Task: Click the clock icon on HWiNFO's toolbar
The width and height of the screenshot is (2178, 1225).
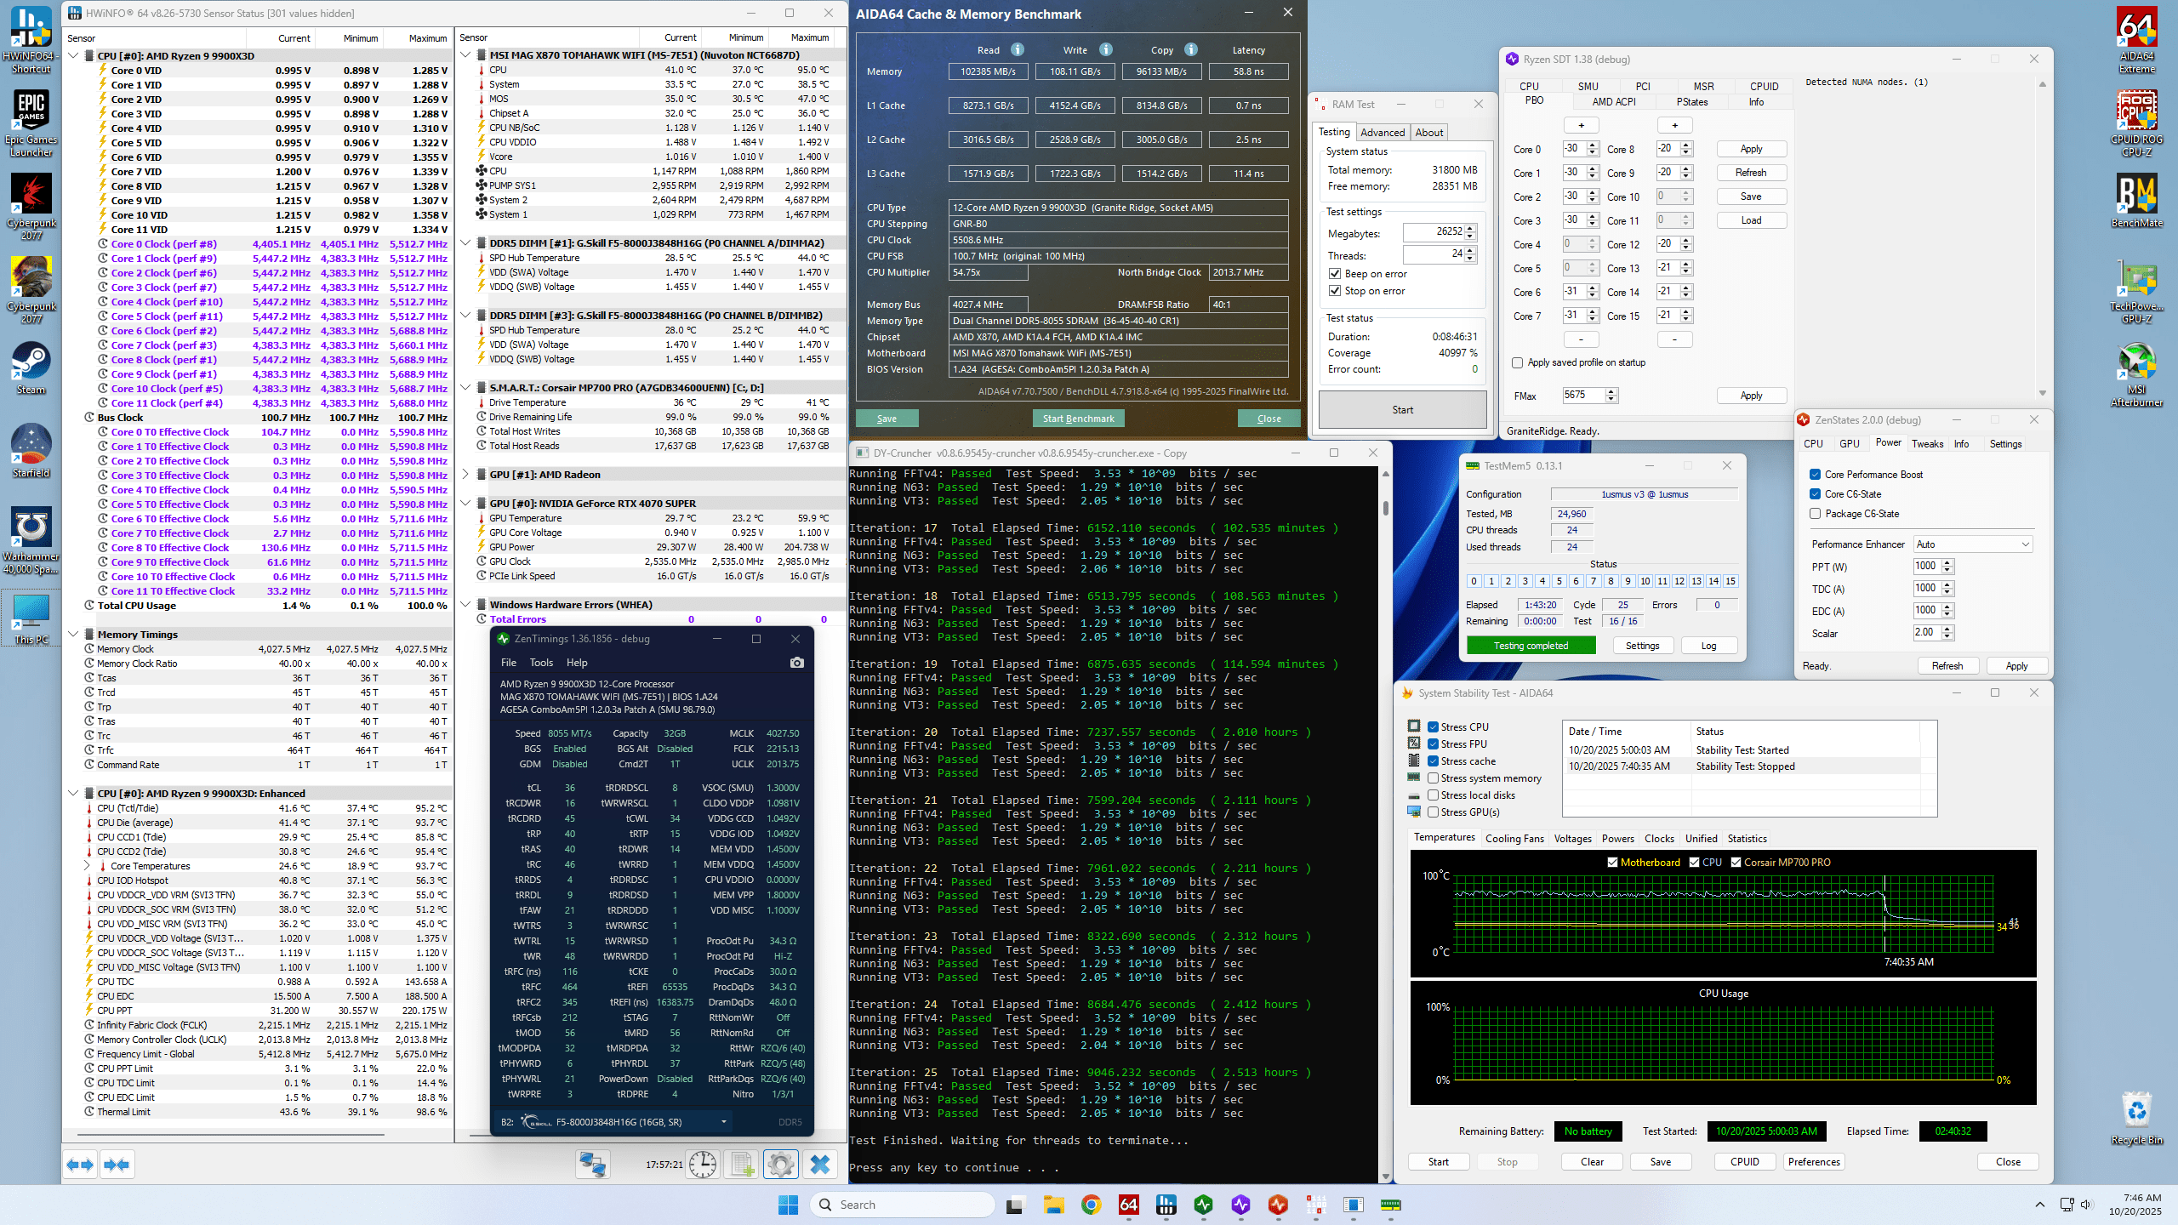Action: point(703,1163)
